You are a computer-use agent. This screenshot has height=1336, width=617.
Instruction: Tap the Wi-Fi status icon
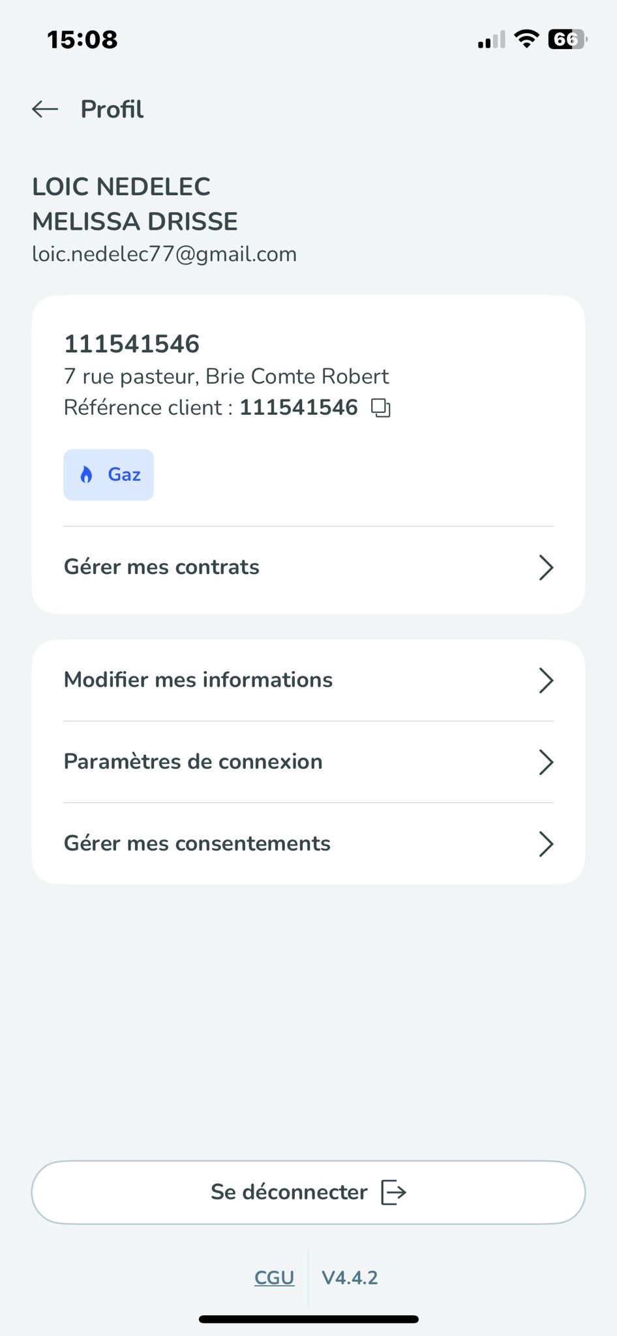coord(526,39)
